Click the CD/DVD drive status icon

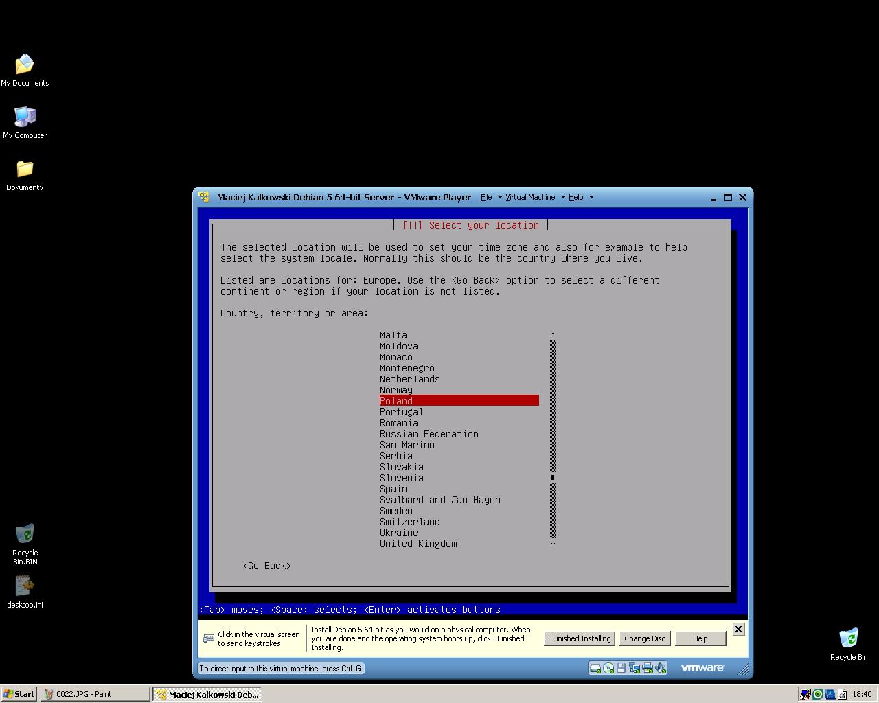point(608,667)
